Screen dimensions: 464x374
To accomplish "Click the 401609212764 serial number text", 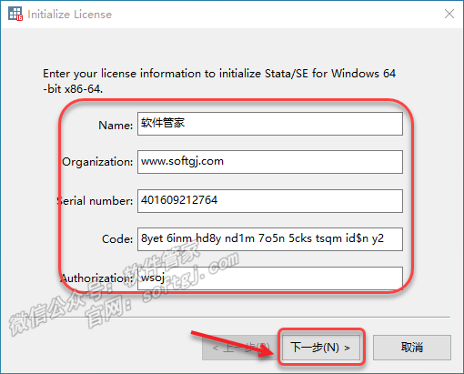I will point(179,200).
